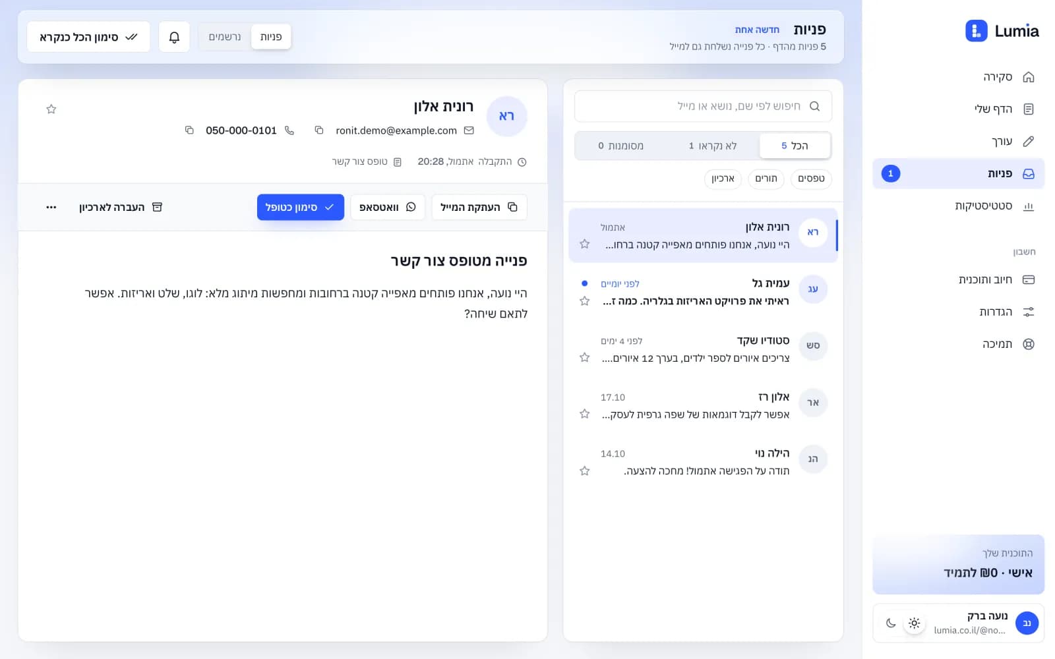
Task: Open סקירה overview in sidebar
Action: (958, 77)
